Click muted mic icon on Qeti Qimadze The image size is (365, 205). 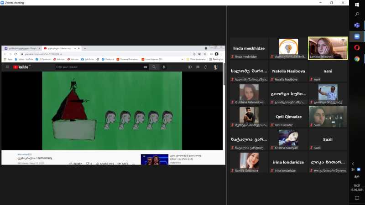point(272,125)
